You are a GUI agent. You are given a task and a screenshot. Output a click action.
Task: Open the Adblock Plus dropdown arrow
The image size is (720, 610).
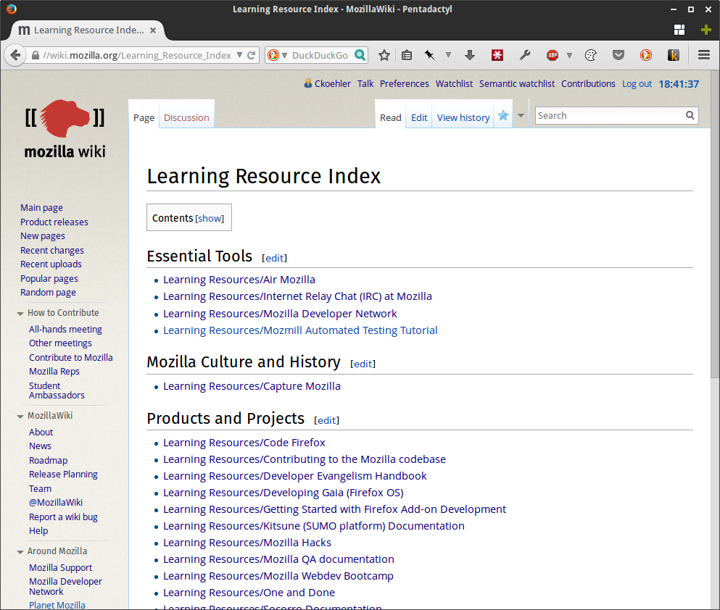pos(569,56)
